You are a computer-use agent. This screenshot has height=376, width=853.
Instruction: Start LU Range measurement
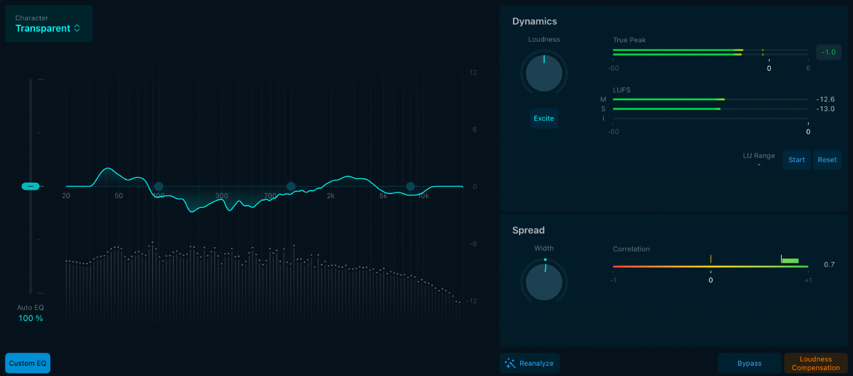coord(797,160)
